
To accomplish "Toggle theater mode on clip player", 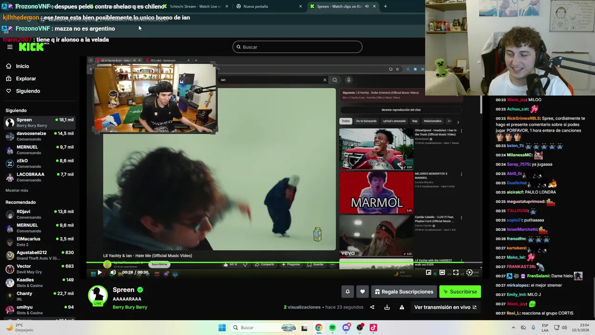I will [x=442, y=273].
